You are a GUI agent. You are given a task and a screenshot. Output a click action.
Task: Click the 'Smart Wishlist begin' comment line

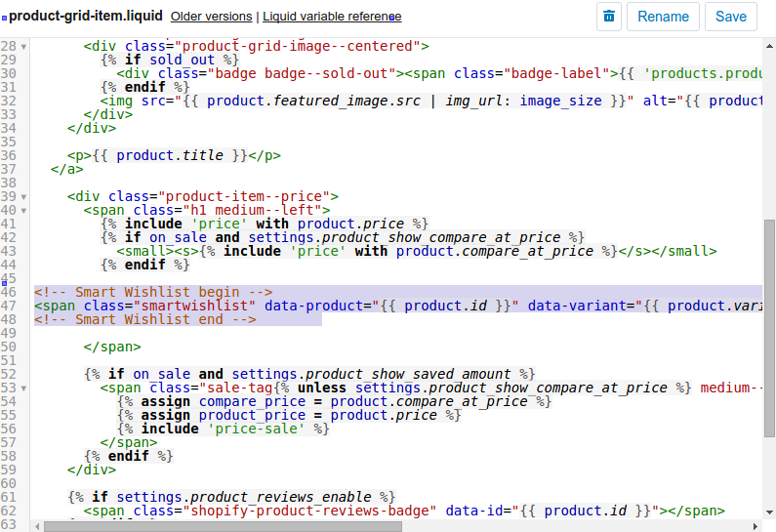click(x=153, y=292)
